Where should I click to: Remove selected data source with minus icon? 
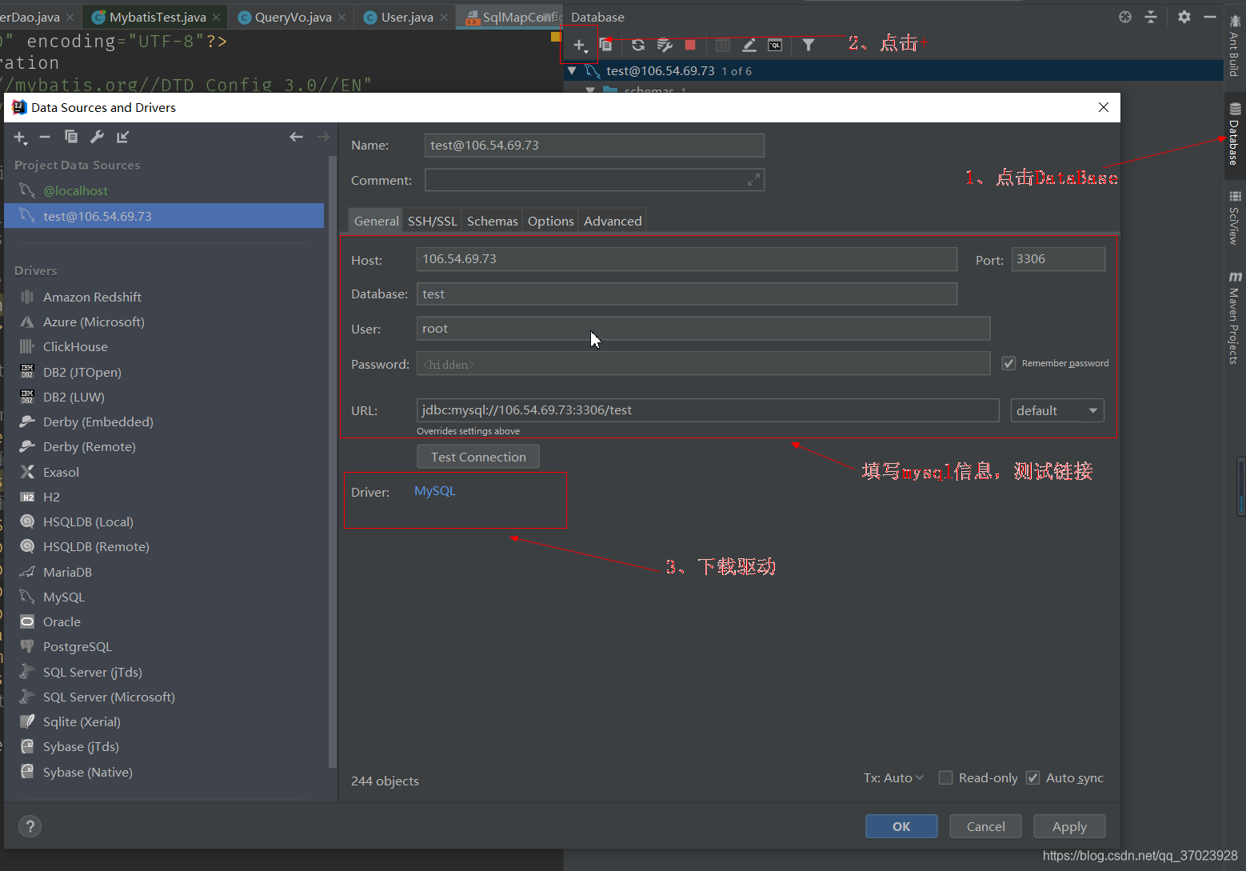[x=45, y=137]
